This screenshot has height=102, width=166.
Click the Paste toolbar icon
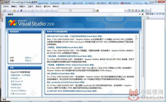click(32, 10)
